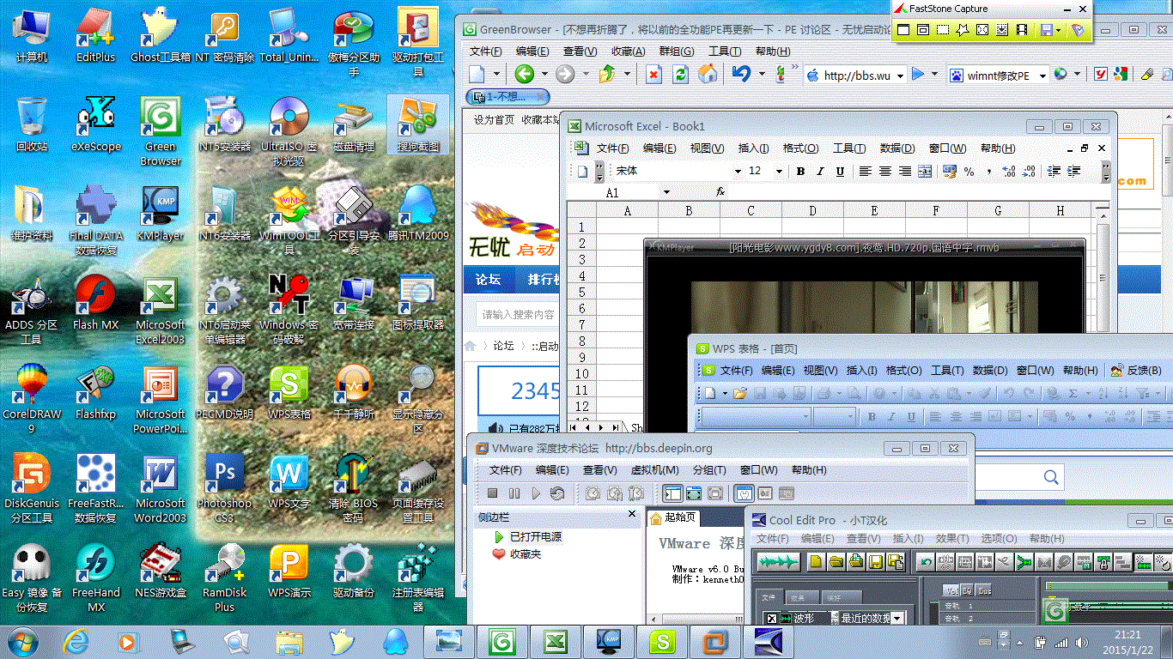1173x659 pixels.
Task: Click the Open folder icon in WPS 表格 toolbar
Action: pos(739,393)
